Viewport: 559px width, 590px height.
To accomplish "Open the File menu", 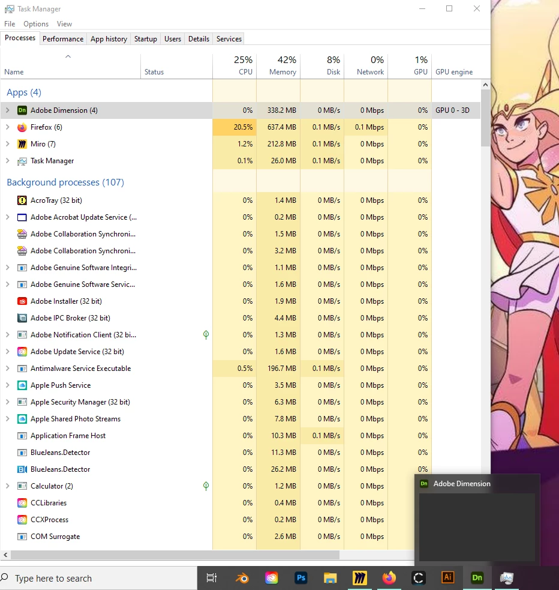I will coord(10,23).
